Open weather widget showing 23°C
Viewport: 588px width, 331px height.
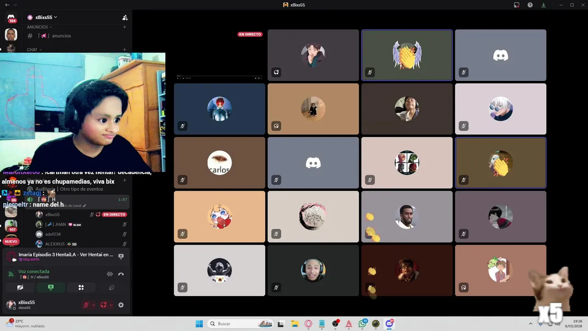pyautogui.click(x=26, y=324)
